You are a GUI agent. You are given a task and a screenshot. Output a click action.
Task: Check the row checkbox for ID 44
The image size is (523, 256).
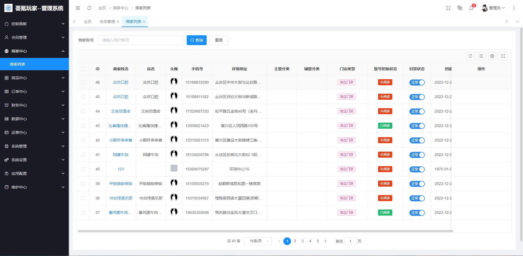(x=83, y=111)
